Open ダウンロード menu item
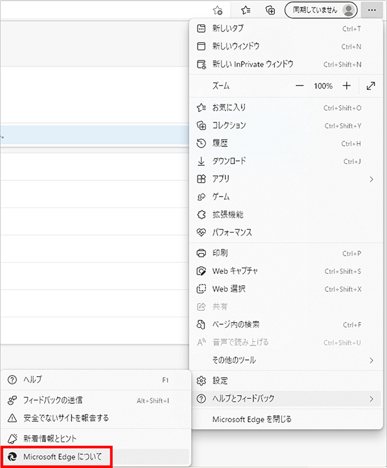 (x=286, y=161)
